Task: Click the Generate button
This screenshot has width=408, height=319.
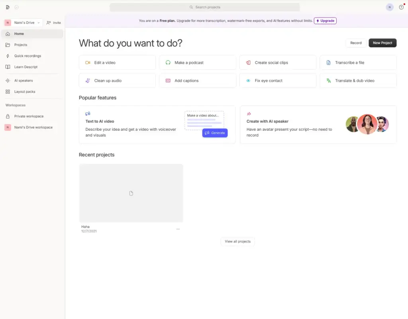Action: pyautogui.click(x=215, y=133)
